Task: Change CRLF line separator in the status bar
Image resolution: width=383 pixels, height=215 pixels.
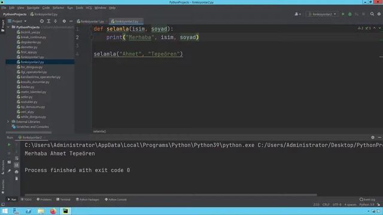Action: click(326, 204)
